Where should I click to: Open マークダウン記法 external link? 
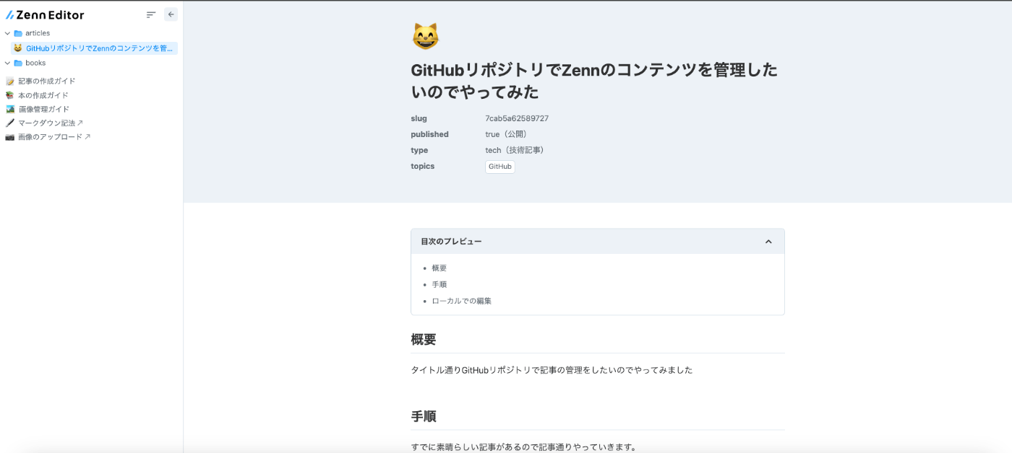coord(51,123)
